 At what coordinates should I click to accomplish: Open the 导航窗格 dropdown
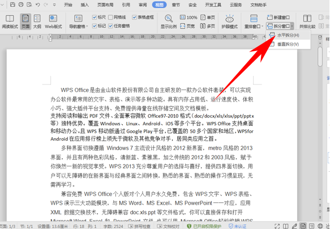(x=78, y=22)
